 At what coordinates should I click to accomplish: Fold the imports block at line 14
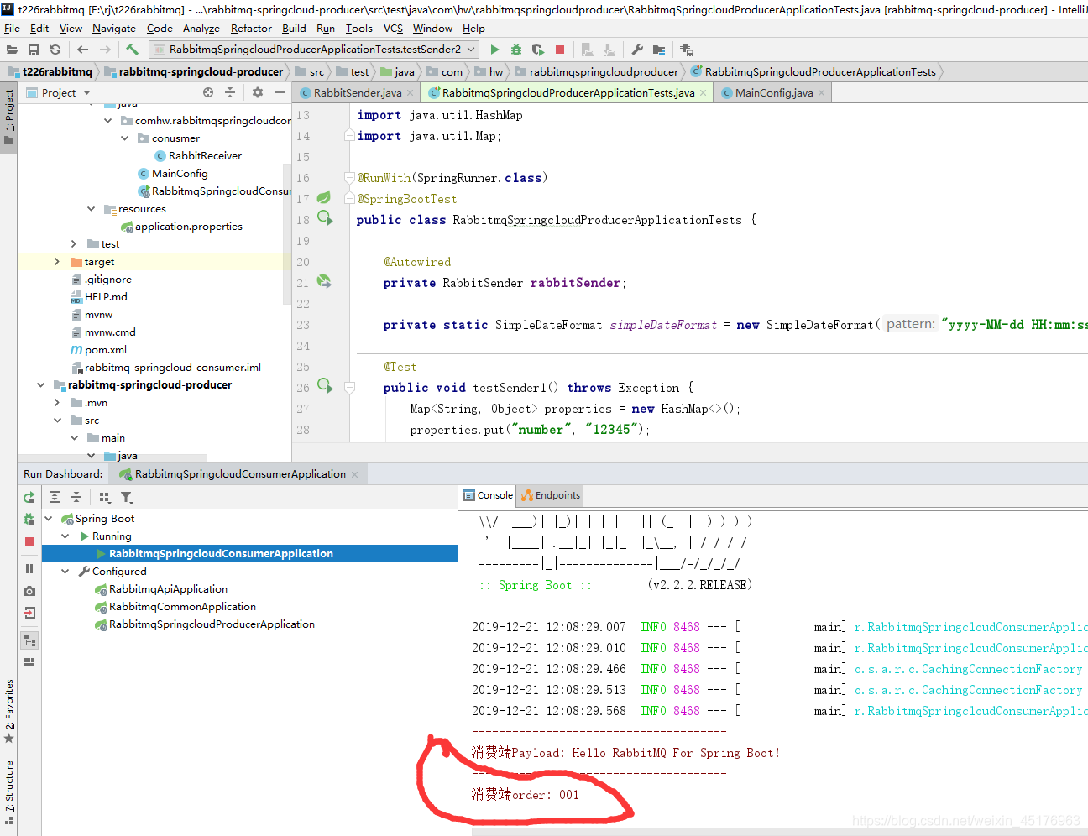point(350,135)
